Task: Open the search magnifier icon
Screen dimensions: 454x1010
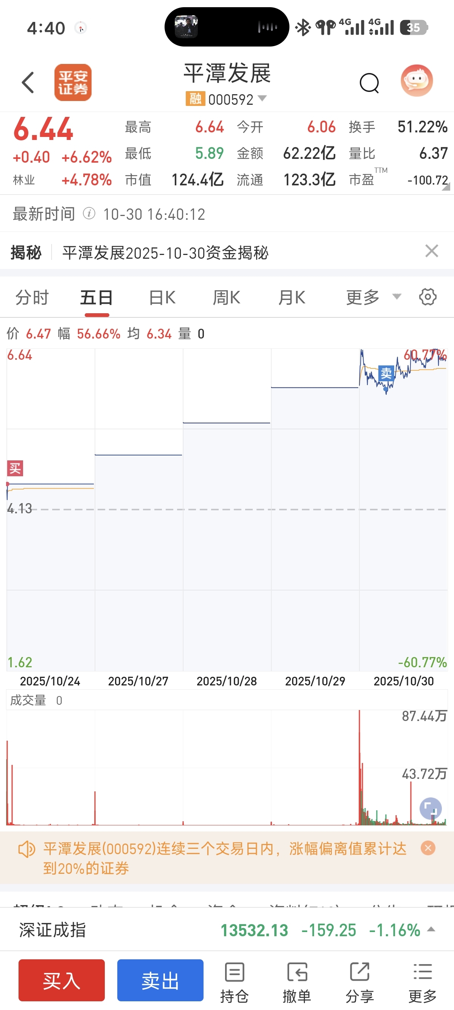Action: coord(369,83)
